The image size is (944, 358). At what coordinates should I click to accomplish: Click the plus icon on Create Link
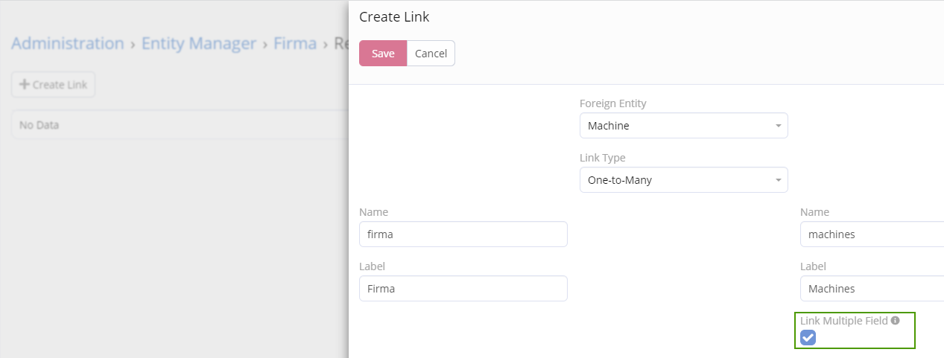click(x=25, y=85)
